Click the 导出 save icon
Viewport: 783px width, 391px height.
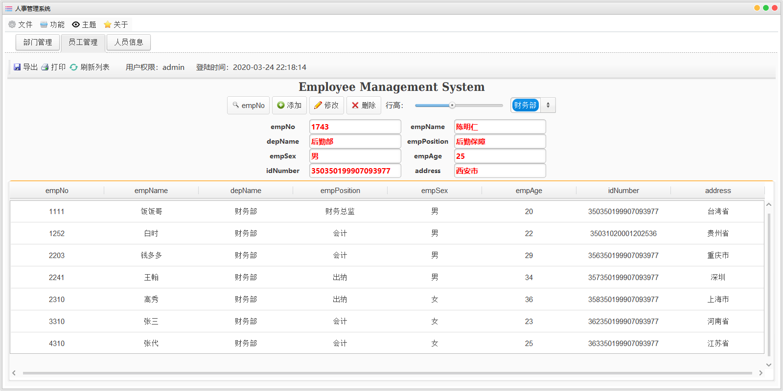tap(17, 67)
